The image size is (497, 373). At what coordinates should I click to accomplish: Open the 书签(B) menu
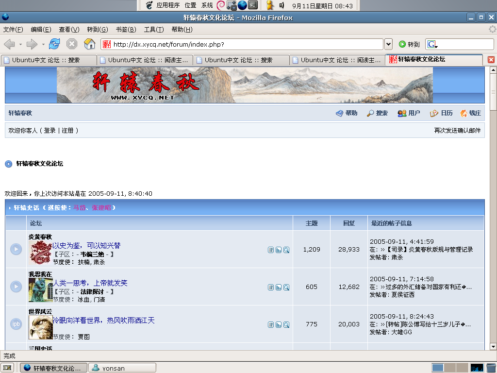pos(126,30)
